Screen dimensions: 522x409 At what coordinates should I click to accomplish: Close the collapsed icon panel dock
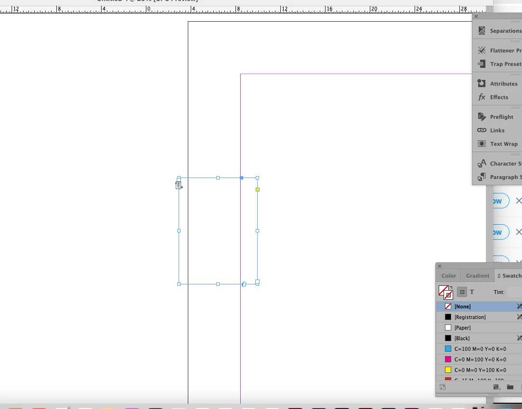pos(476,16)
